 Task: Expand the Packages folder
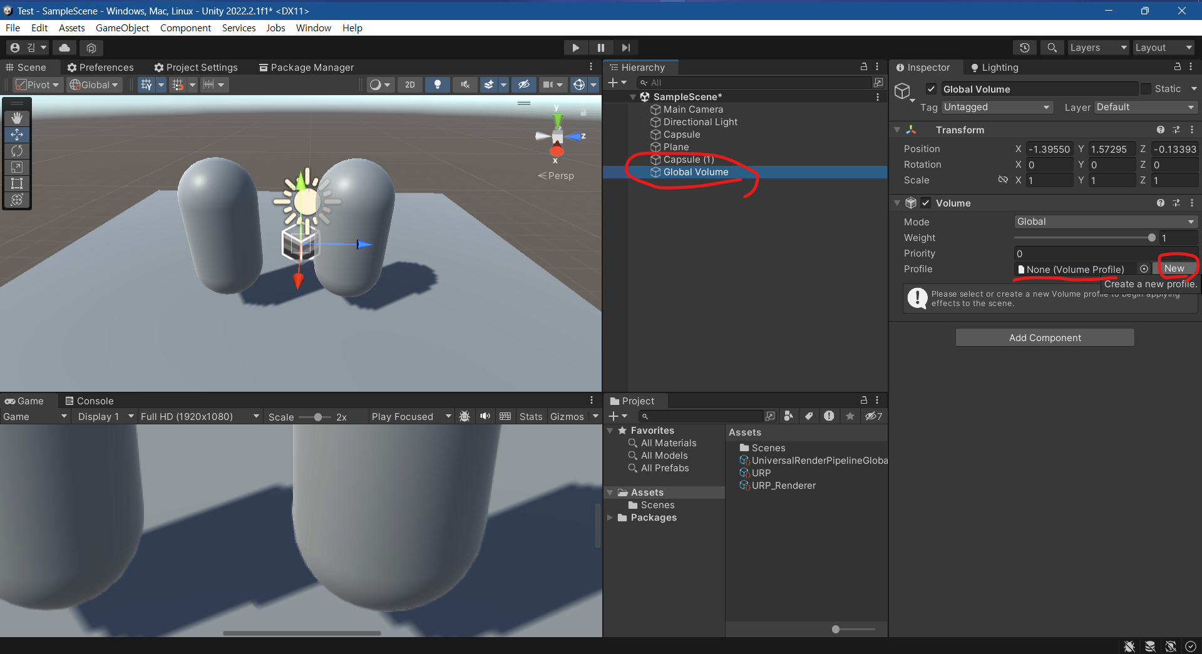pyautogui.click(x=610, y=518)
